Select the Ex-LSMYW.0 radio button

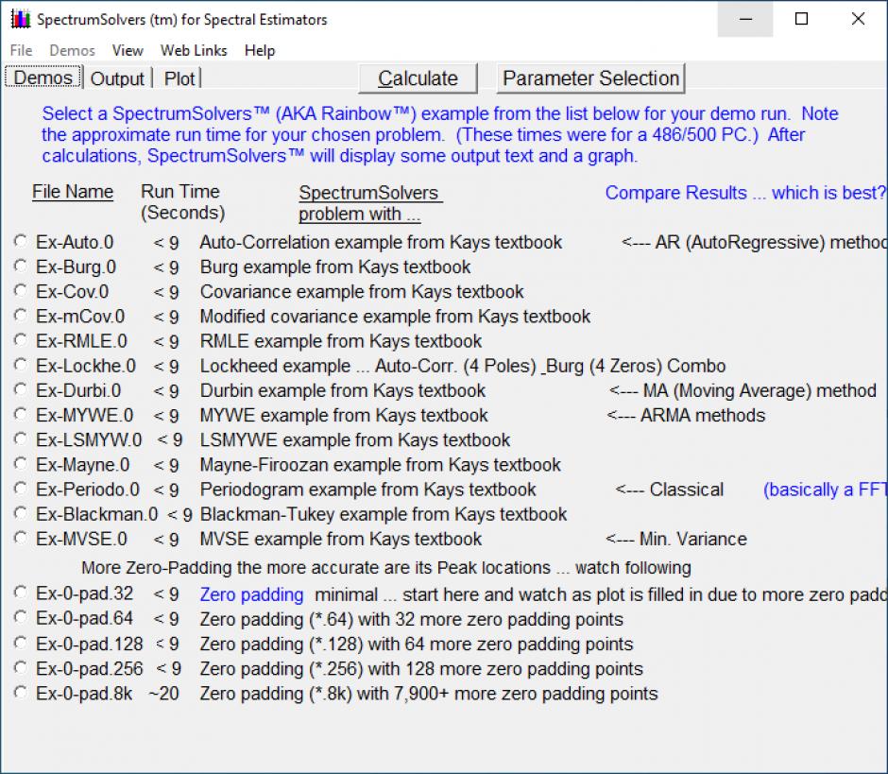tap(21, 439)
